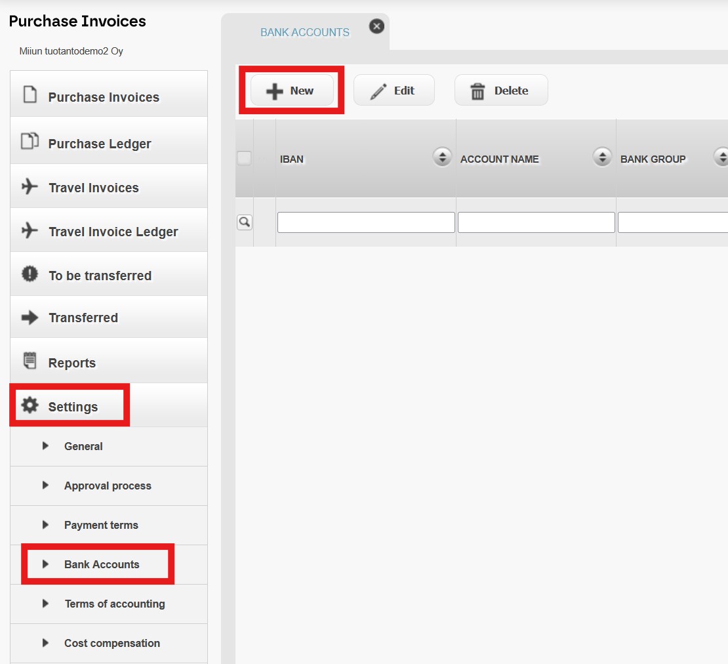This screenshot has width=728, height=664.
Task: Click the Transferred arrow icon
Action: (30, 318)
